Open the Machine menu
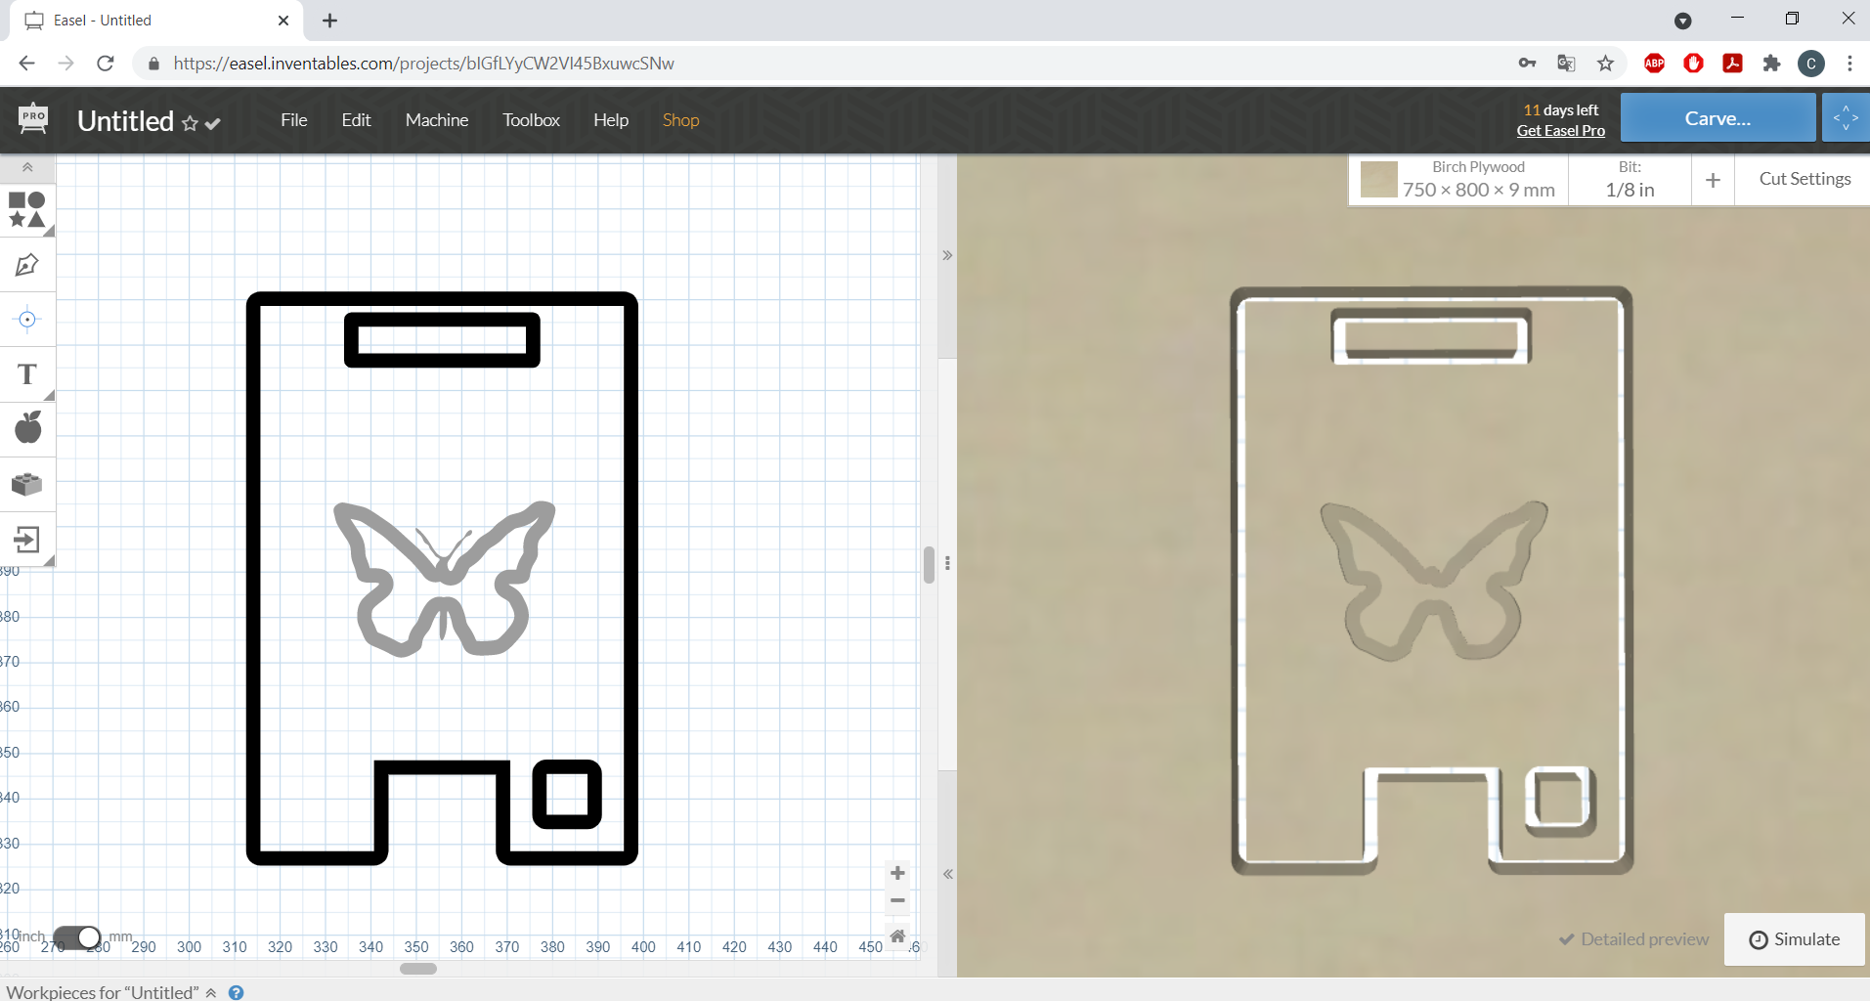Image resolution: width=1870 pixels, height=1001 pixels. pos(436,119)
